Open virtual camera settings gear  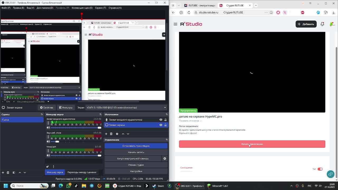click(x=165, y=159)
